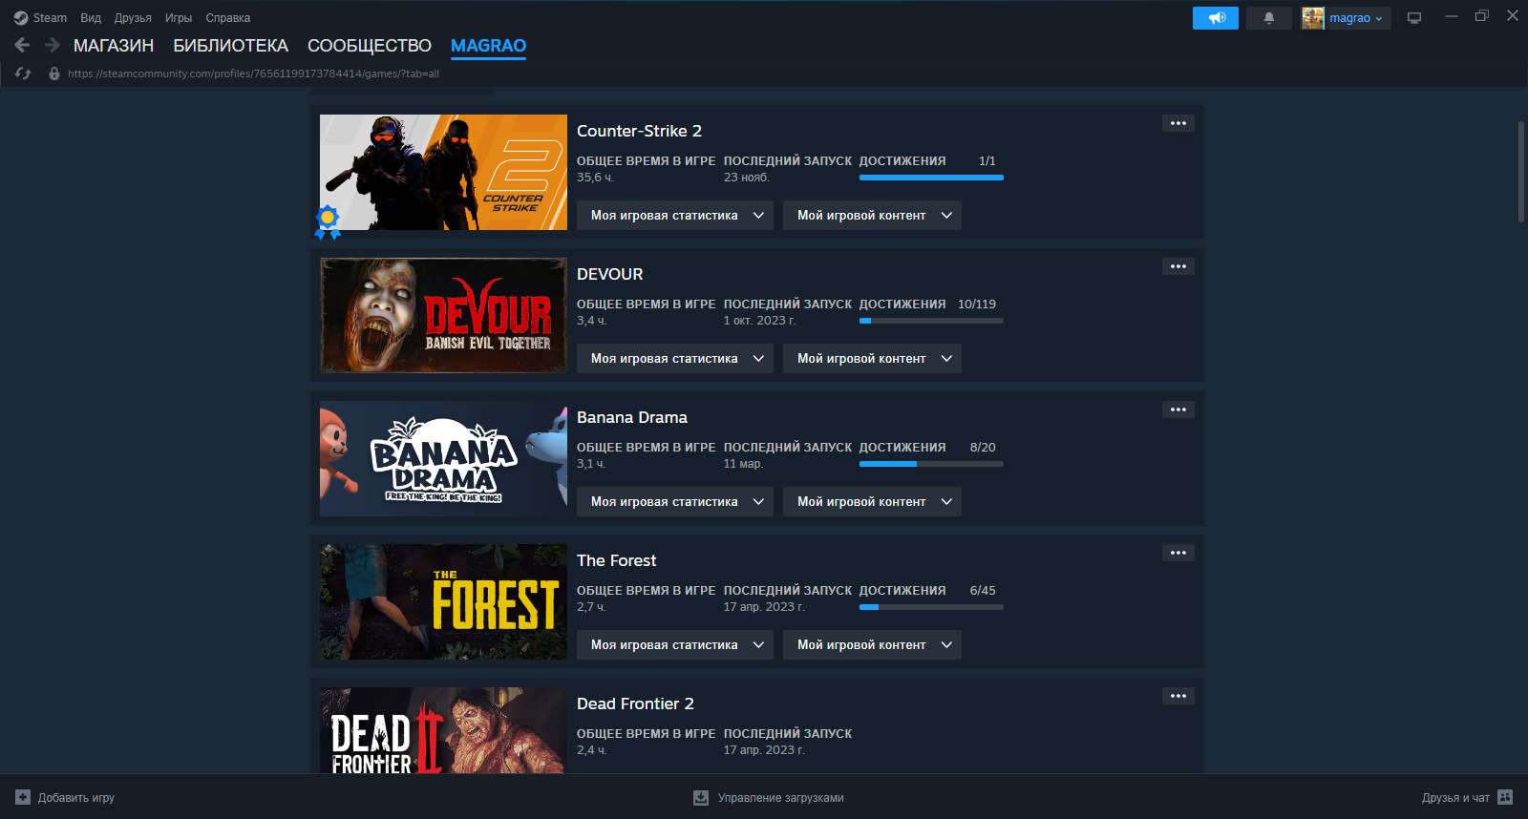This screenshot has height=819, width=1528.
Task: Open Dead Frontier 2 three-dot options
Action: pos(1178,696)
